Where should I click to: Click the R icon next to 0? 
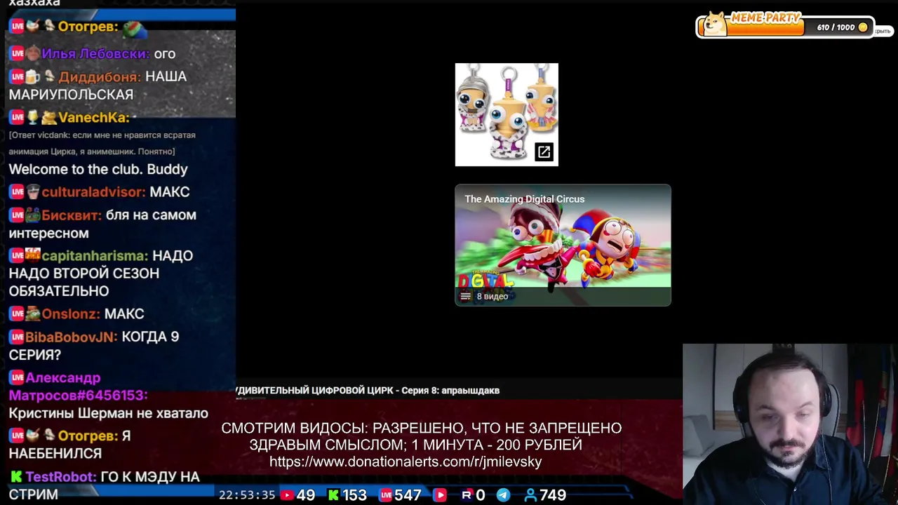click(x=467, y=495)
